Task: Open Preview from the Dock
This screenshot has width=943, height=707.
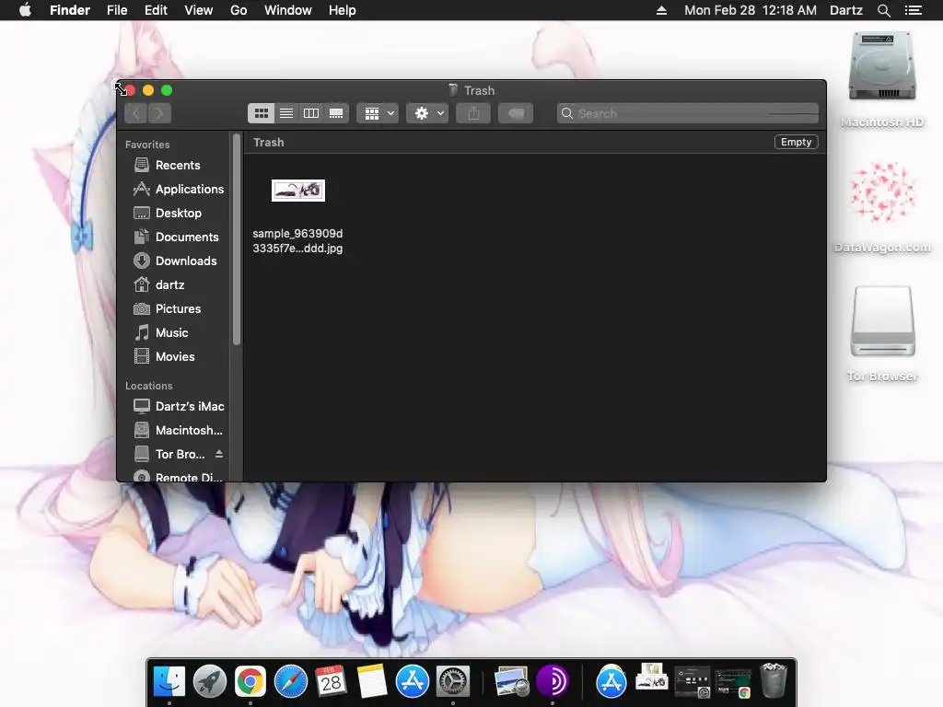Action: [511, 681]
